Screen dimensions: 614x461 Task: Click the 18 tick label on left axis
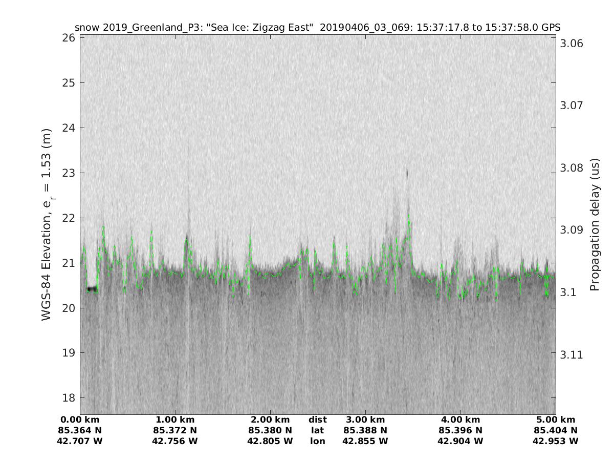pyautogui.click(x=69, y=397)
